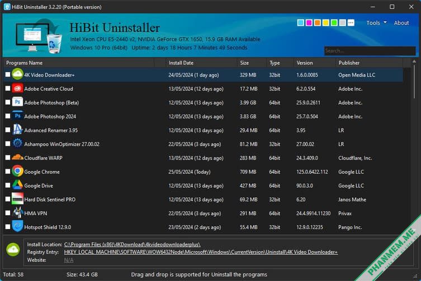Sort by the Version column header
This screenshot has height=281, width=421.
coord(314,63)
